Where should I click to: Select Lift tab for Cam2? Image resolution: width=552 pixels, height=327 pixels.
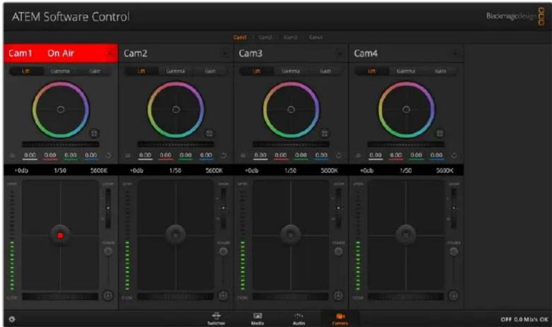pyautogui.click(x=141, y=71)
